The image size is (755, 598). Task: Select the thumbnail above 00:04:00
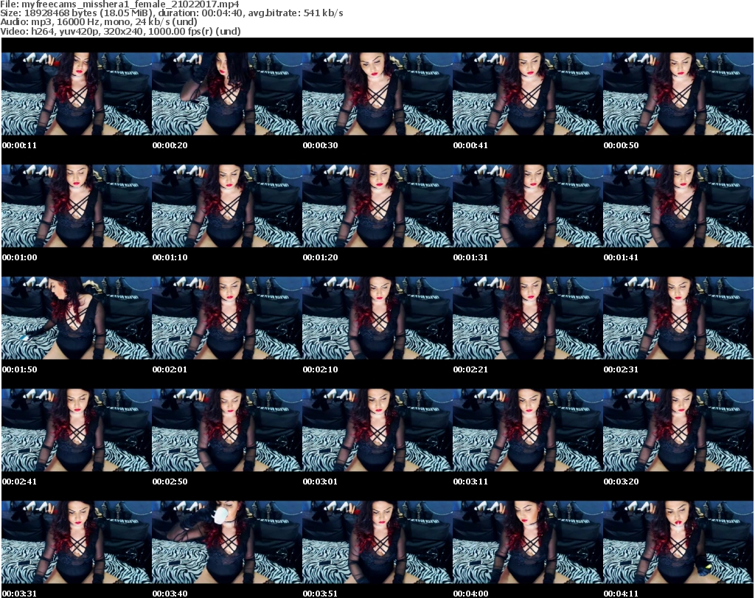pyautogui.click(x=528, y=542)
